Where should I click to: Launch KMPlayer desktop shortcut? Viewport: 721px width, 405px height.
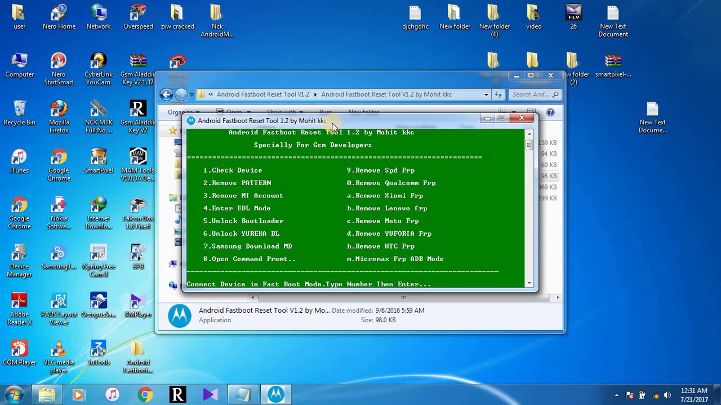138,305
